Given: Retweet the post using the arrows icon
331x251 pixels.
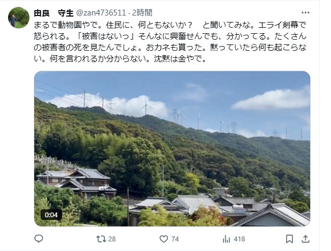Looking at the screenshot, I should pyautogui.click(x=101, y=239).
